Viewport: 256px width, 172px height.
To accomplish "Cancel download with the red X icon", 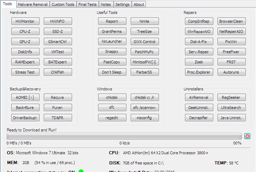I will (247, 136).
